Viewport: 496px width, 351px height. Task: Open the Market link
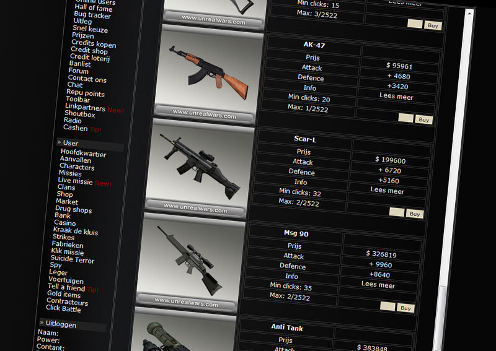67,202
